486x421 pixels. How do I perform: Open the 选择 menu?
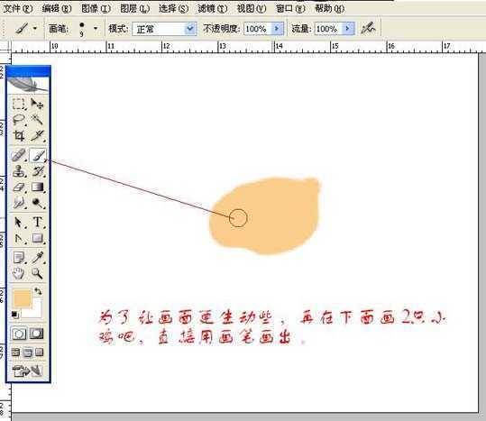(x=174, y=8)
